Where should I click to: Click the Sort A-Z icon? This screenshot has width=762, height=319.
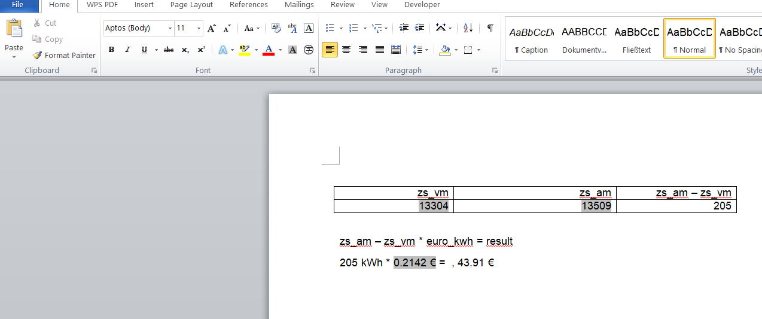468,28
